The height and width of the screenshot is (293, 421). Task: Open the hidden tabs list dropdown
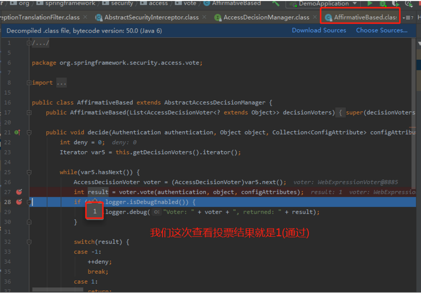pyautogui.click(x=408, y=18)
